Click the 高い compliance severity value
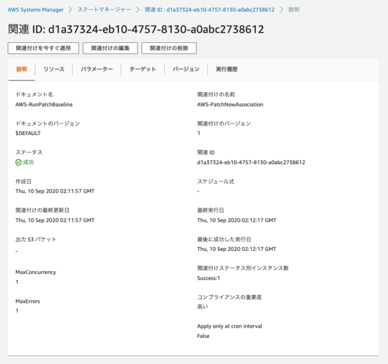Viewport: 388px width, 364px height. (x=202, y=307)
